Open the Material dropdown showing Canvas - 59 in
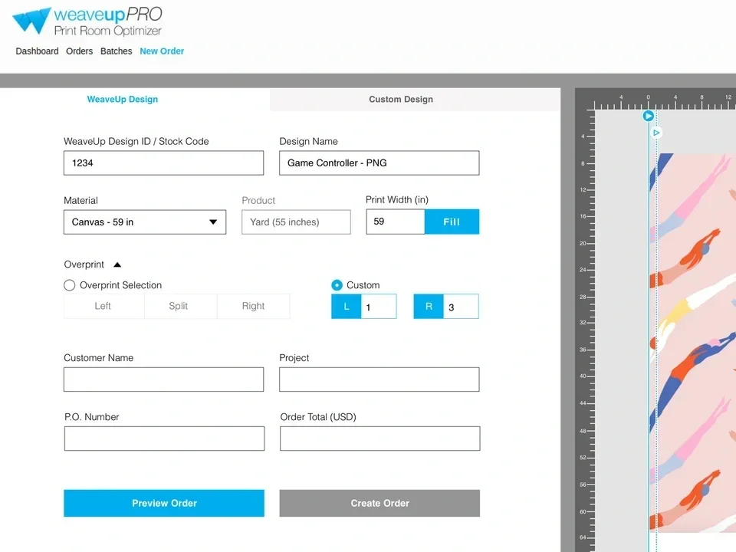 coord(144,222)
